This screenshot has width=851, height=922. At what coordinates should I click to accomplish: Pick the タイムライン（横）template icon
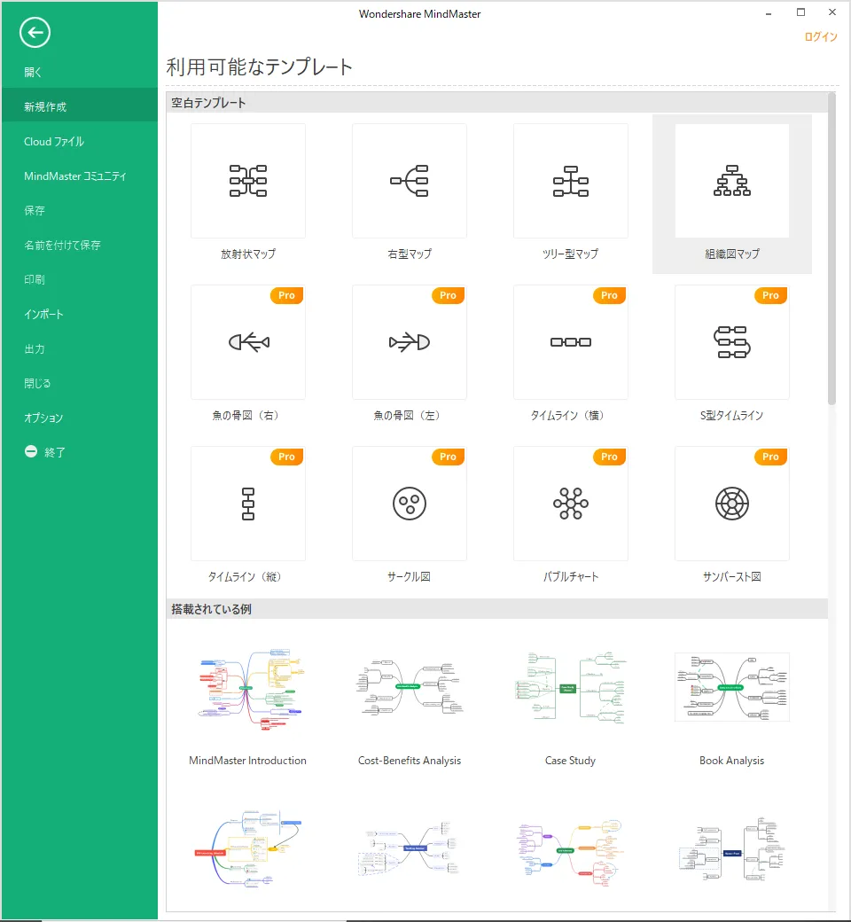tap(571, 342)
